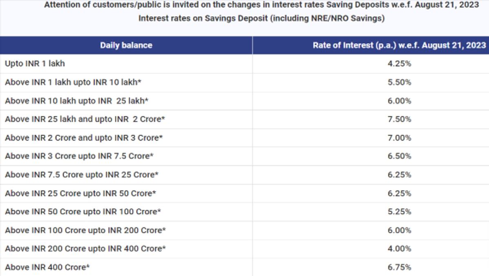The width and height of the screenshot is (489, 276).
Task: Select the 6.00% rate for 100–200 Crore
Action: point(399,230)
